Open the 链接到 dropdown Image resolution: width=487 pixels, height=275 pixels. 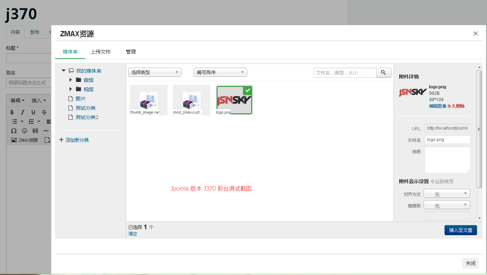447,205
